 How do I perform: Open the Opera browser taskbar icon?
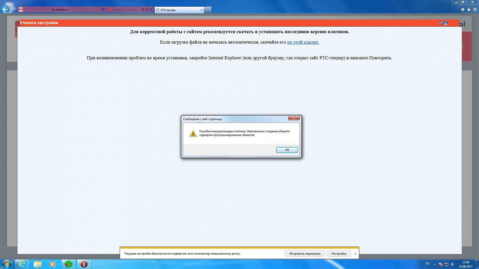tap(84, 264)
